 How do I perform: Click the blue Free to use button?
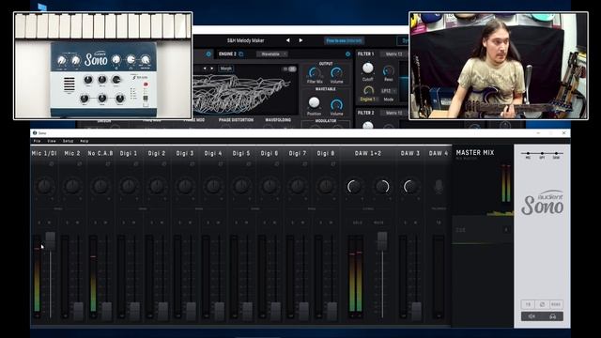pyautogui.click(x=344, y=40)
